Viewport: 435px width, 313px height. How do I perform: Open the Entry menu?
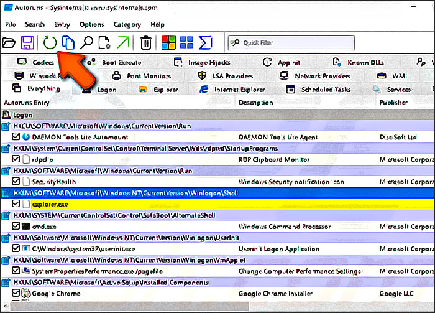[62, 24]
